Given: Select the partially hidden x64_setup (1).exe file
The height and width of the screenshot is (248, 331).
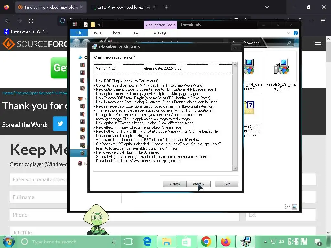Looking at the screenshot, I should coord(253,72).
